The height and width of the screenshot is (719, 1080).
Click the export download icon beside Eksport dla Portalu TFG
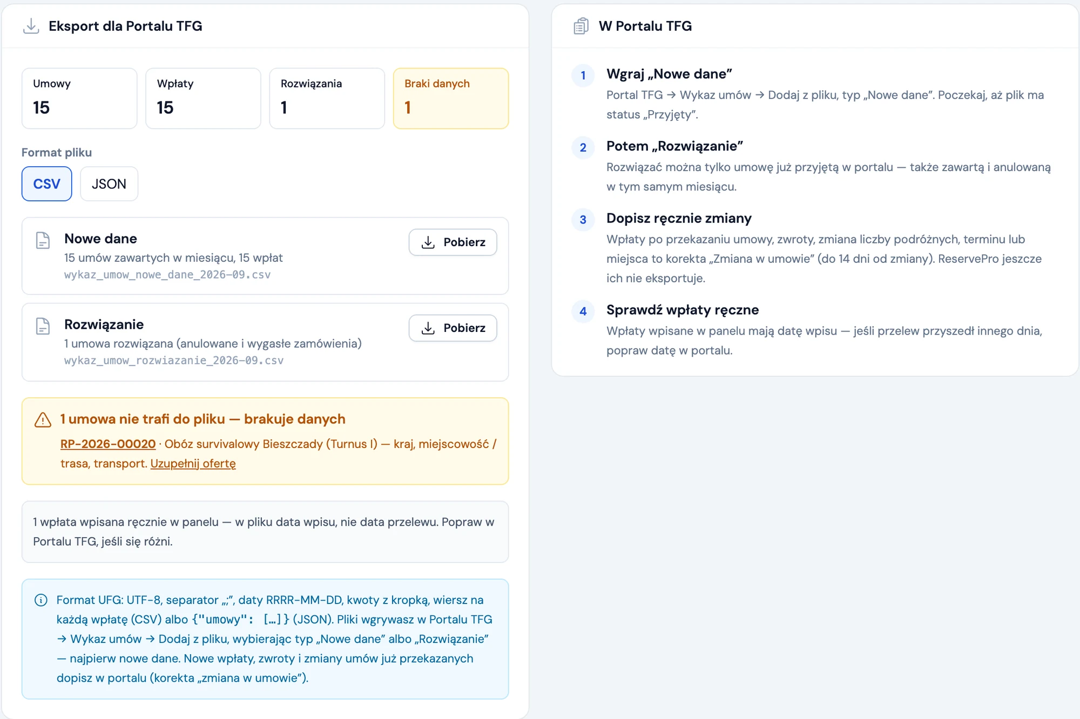click(31, 26)
